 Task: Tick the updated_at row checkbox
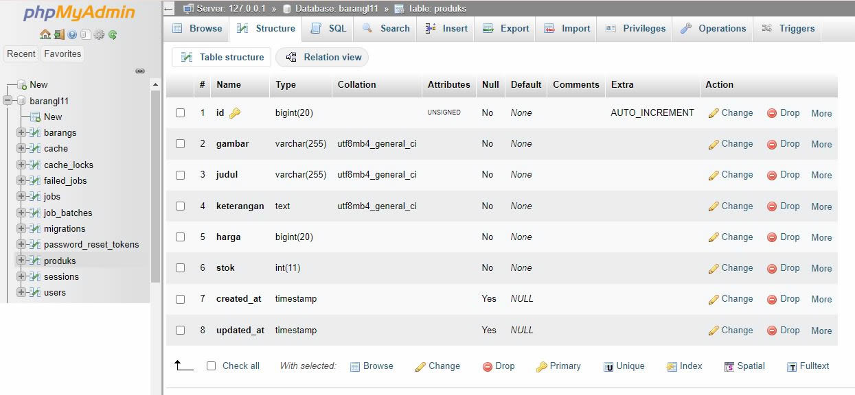181,330
